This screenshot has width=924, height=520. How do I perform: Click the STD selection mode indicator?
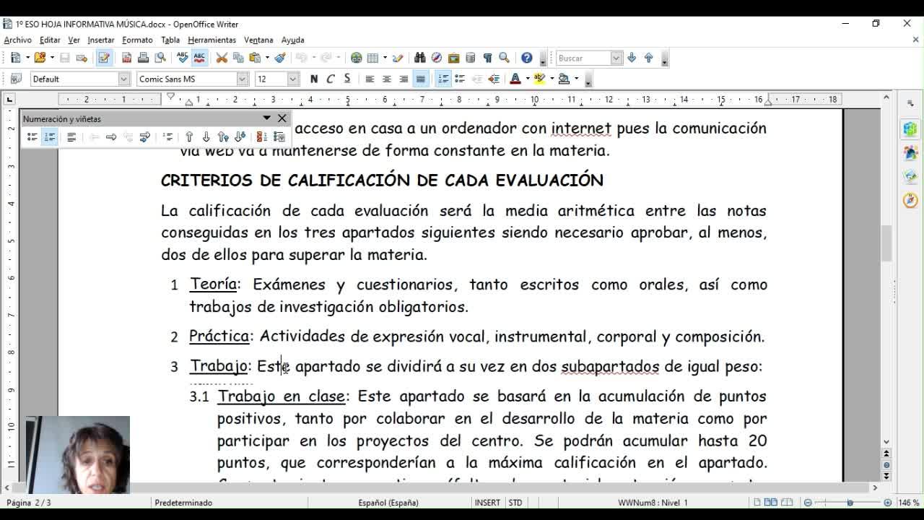(515, 502)
